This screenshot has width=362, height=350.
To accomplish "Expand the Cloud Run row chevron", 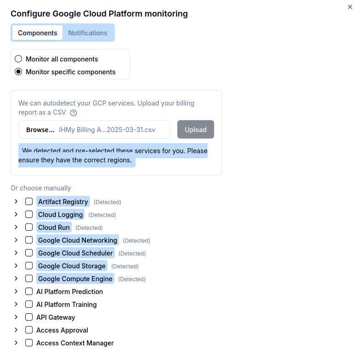I will [x=16, y=227].
